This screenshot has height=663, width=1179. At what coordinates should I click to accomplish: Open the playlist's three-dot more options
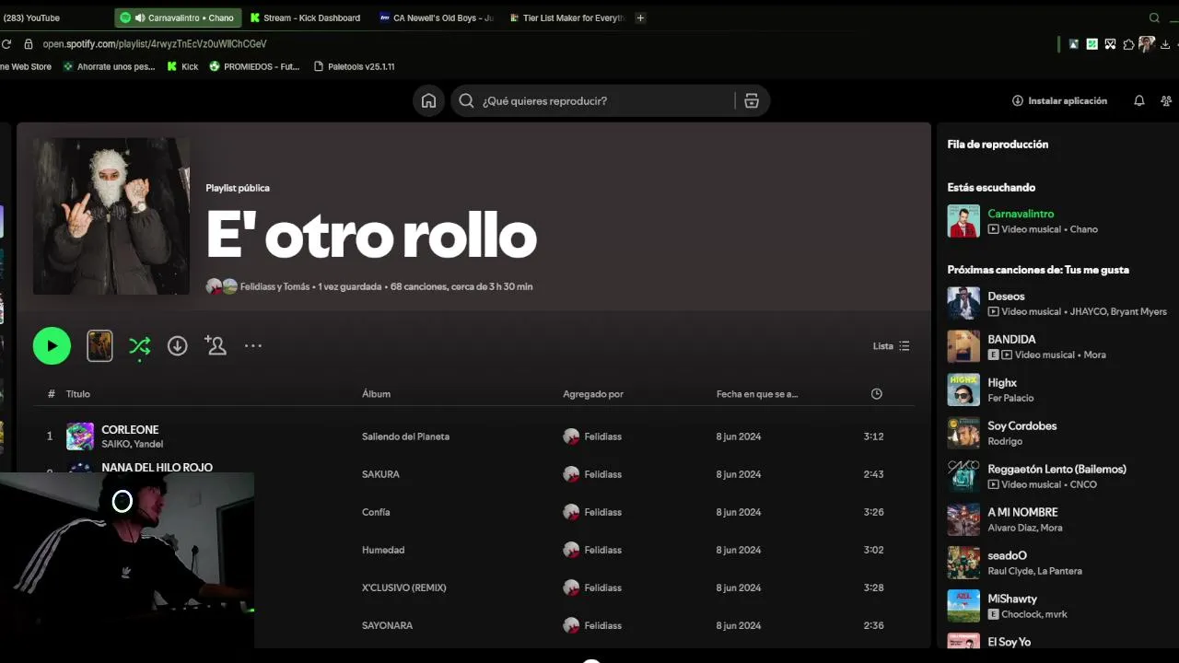[x=253, y=346]
